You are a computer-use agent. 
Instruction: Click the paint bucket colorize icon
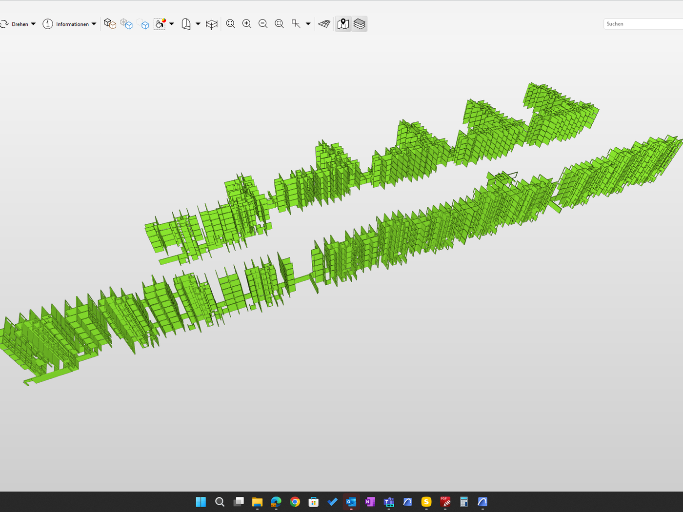tap(160, 24)
